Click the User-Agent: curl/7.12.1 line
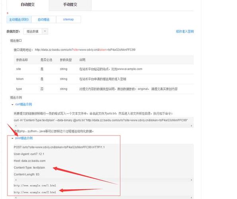 click(x=29, y=154)
